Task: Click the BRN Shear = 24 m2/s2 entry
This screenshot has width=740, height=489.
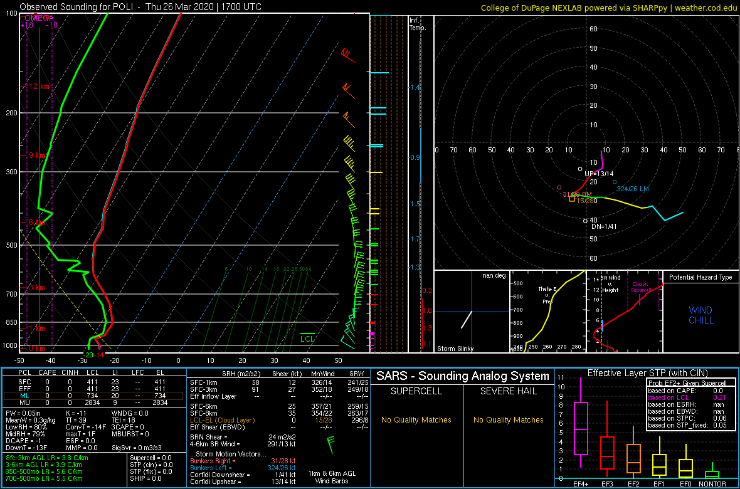Action: tap(243, 436)
